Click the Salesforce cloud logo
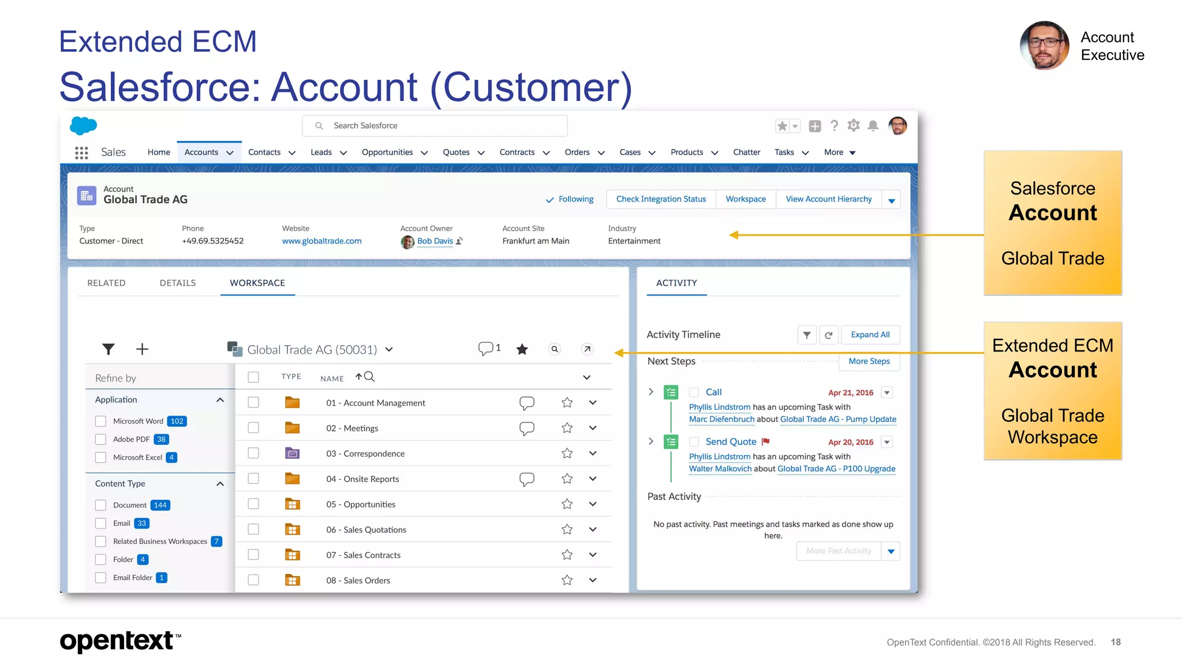1182x665 pixels. tap(83, 125)
